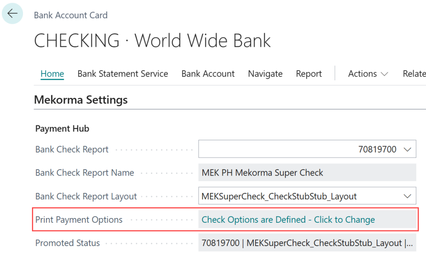426x255 pixels.
Task: Open the Bank Check Report dropdown
Action: 408,149
